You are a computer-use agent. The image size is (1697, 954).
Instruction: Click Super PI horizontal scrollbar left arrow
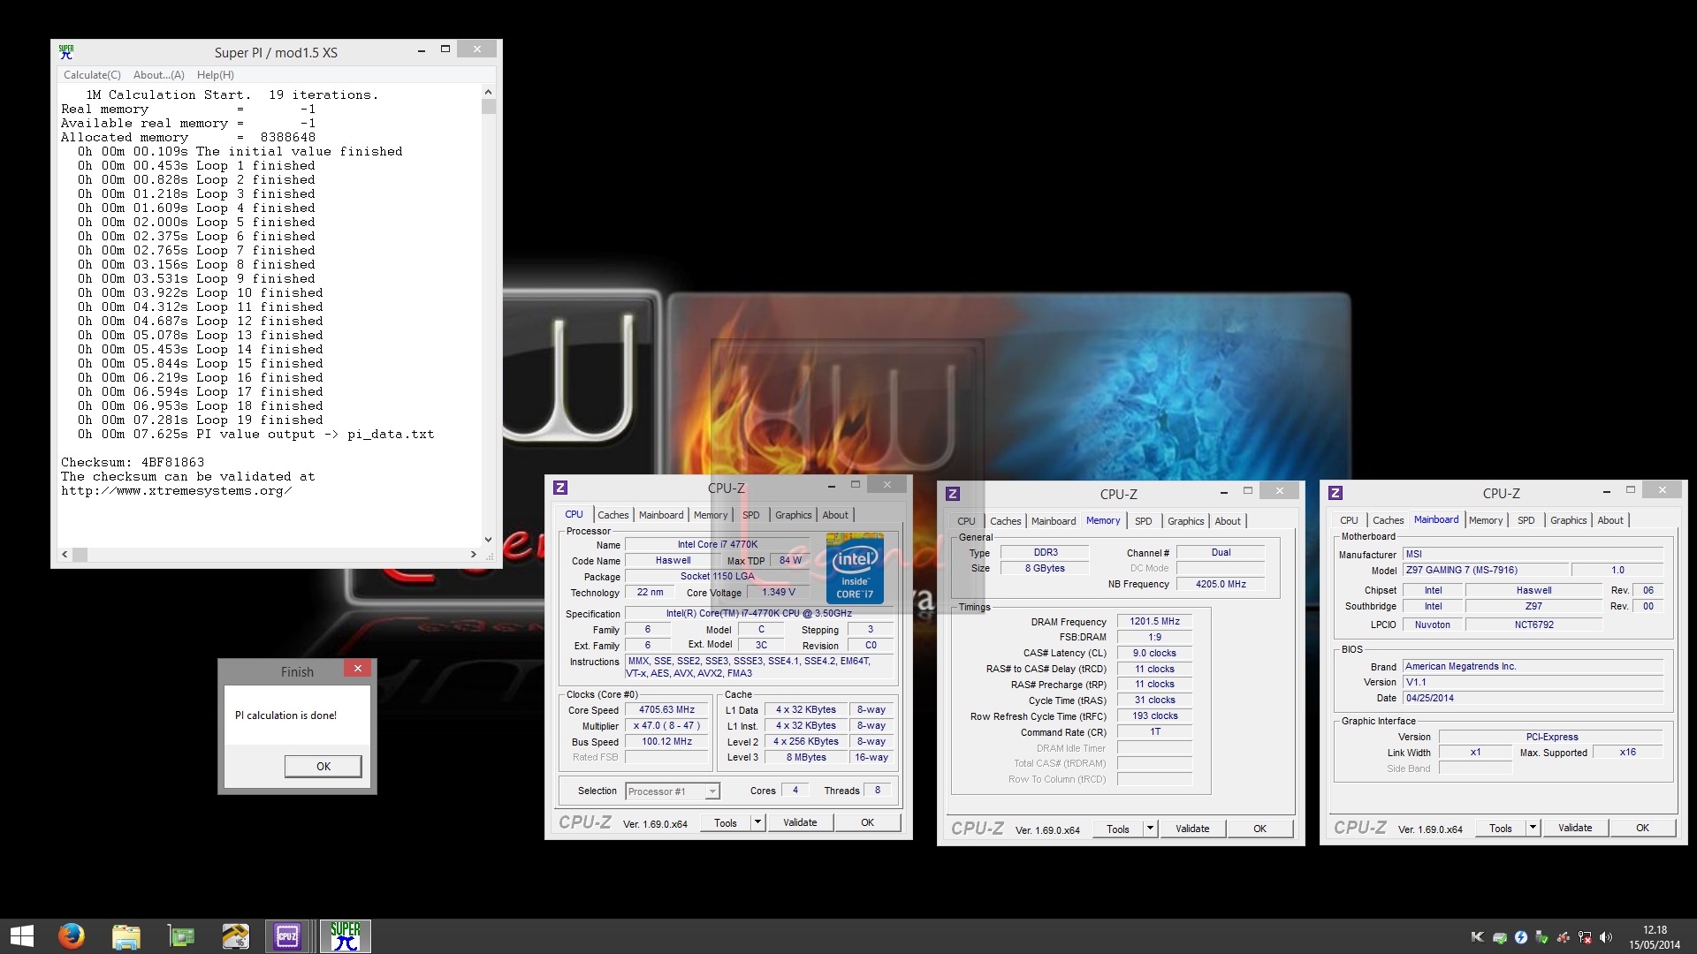65,555
